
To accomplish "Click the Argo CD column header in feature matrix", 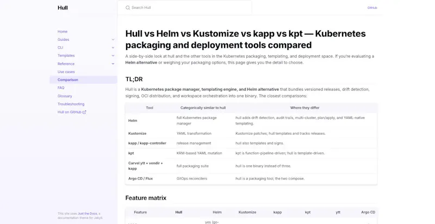I will point(368,213).
